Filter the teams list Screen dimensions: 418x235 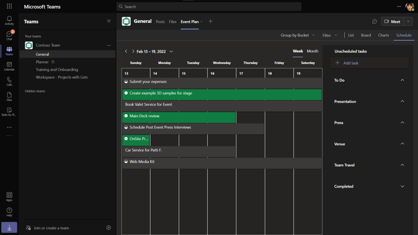pyautogui.click(x=109, y=21)
